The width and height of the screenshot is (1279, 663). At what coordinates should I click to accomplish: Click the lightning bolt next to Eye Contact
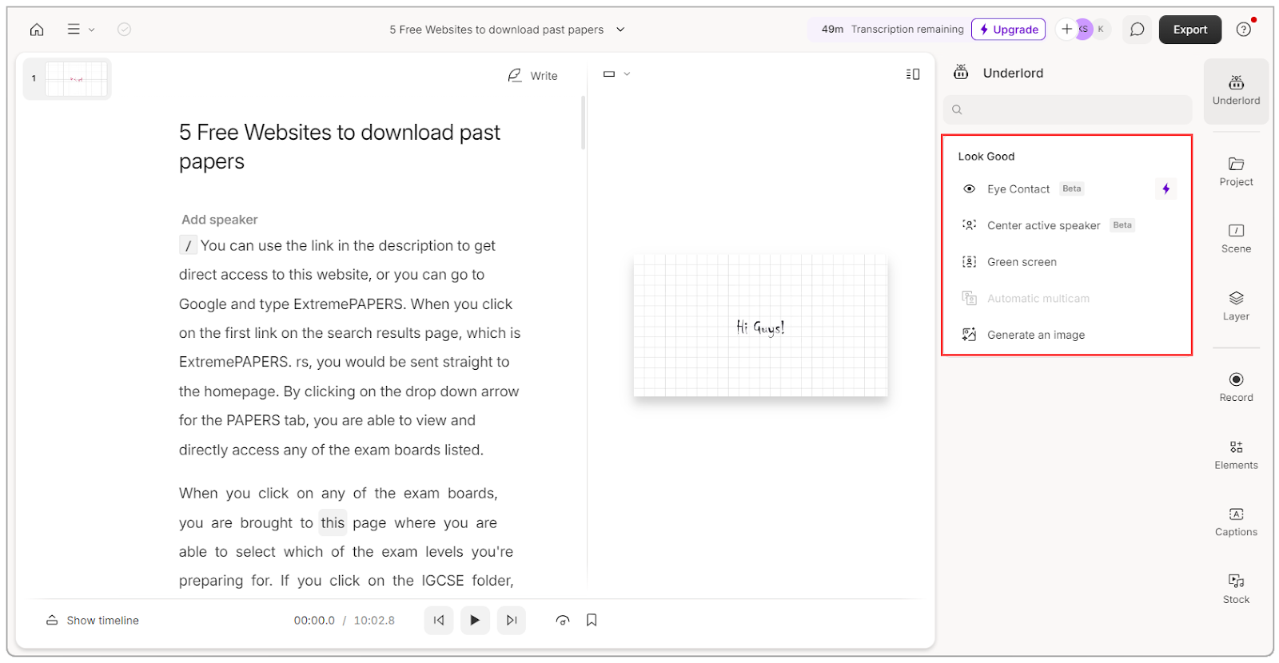1166,189
